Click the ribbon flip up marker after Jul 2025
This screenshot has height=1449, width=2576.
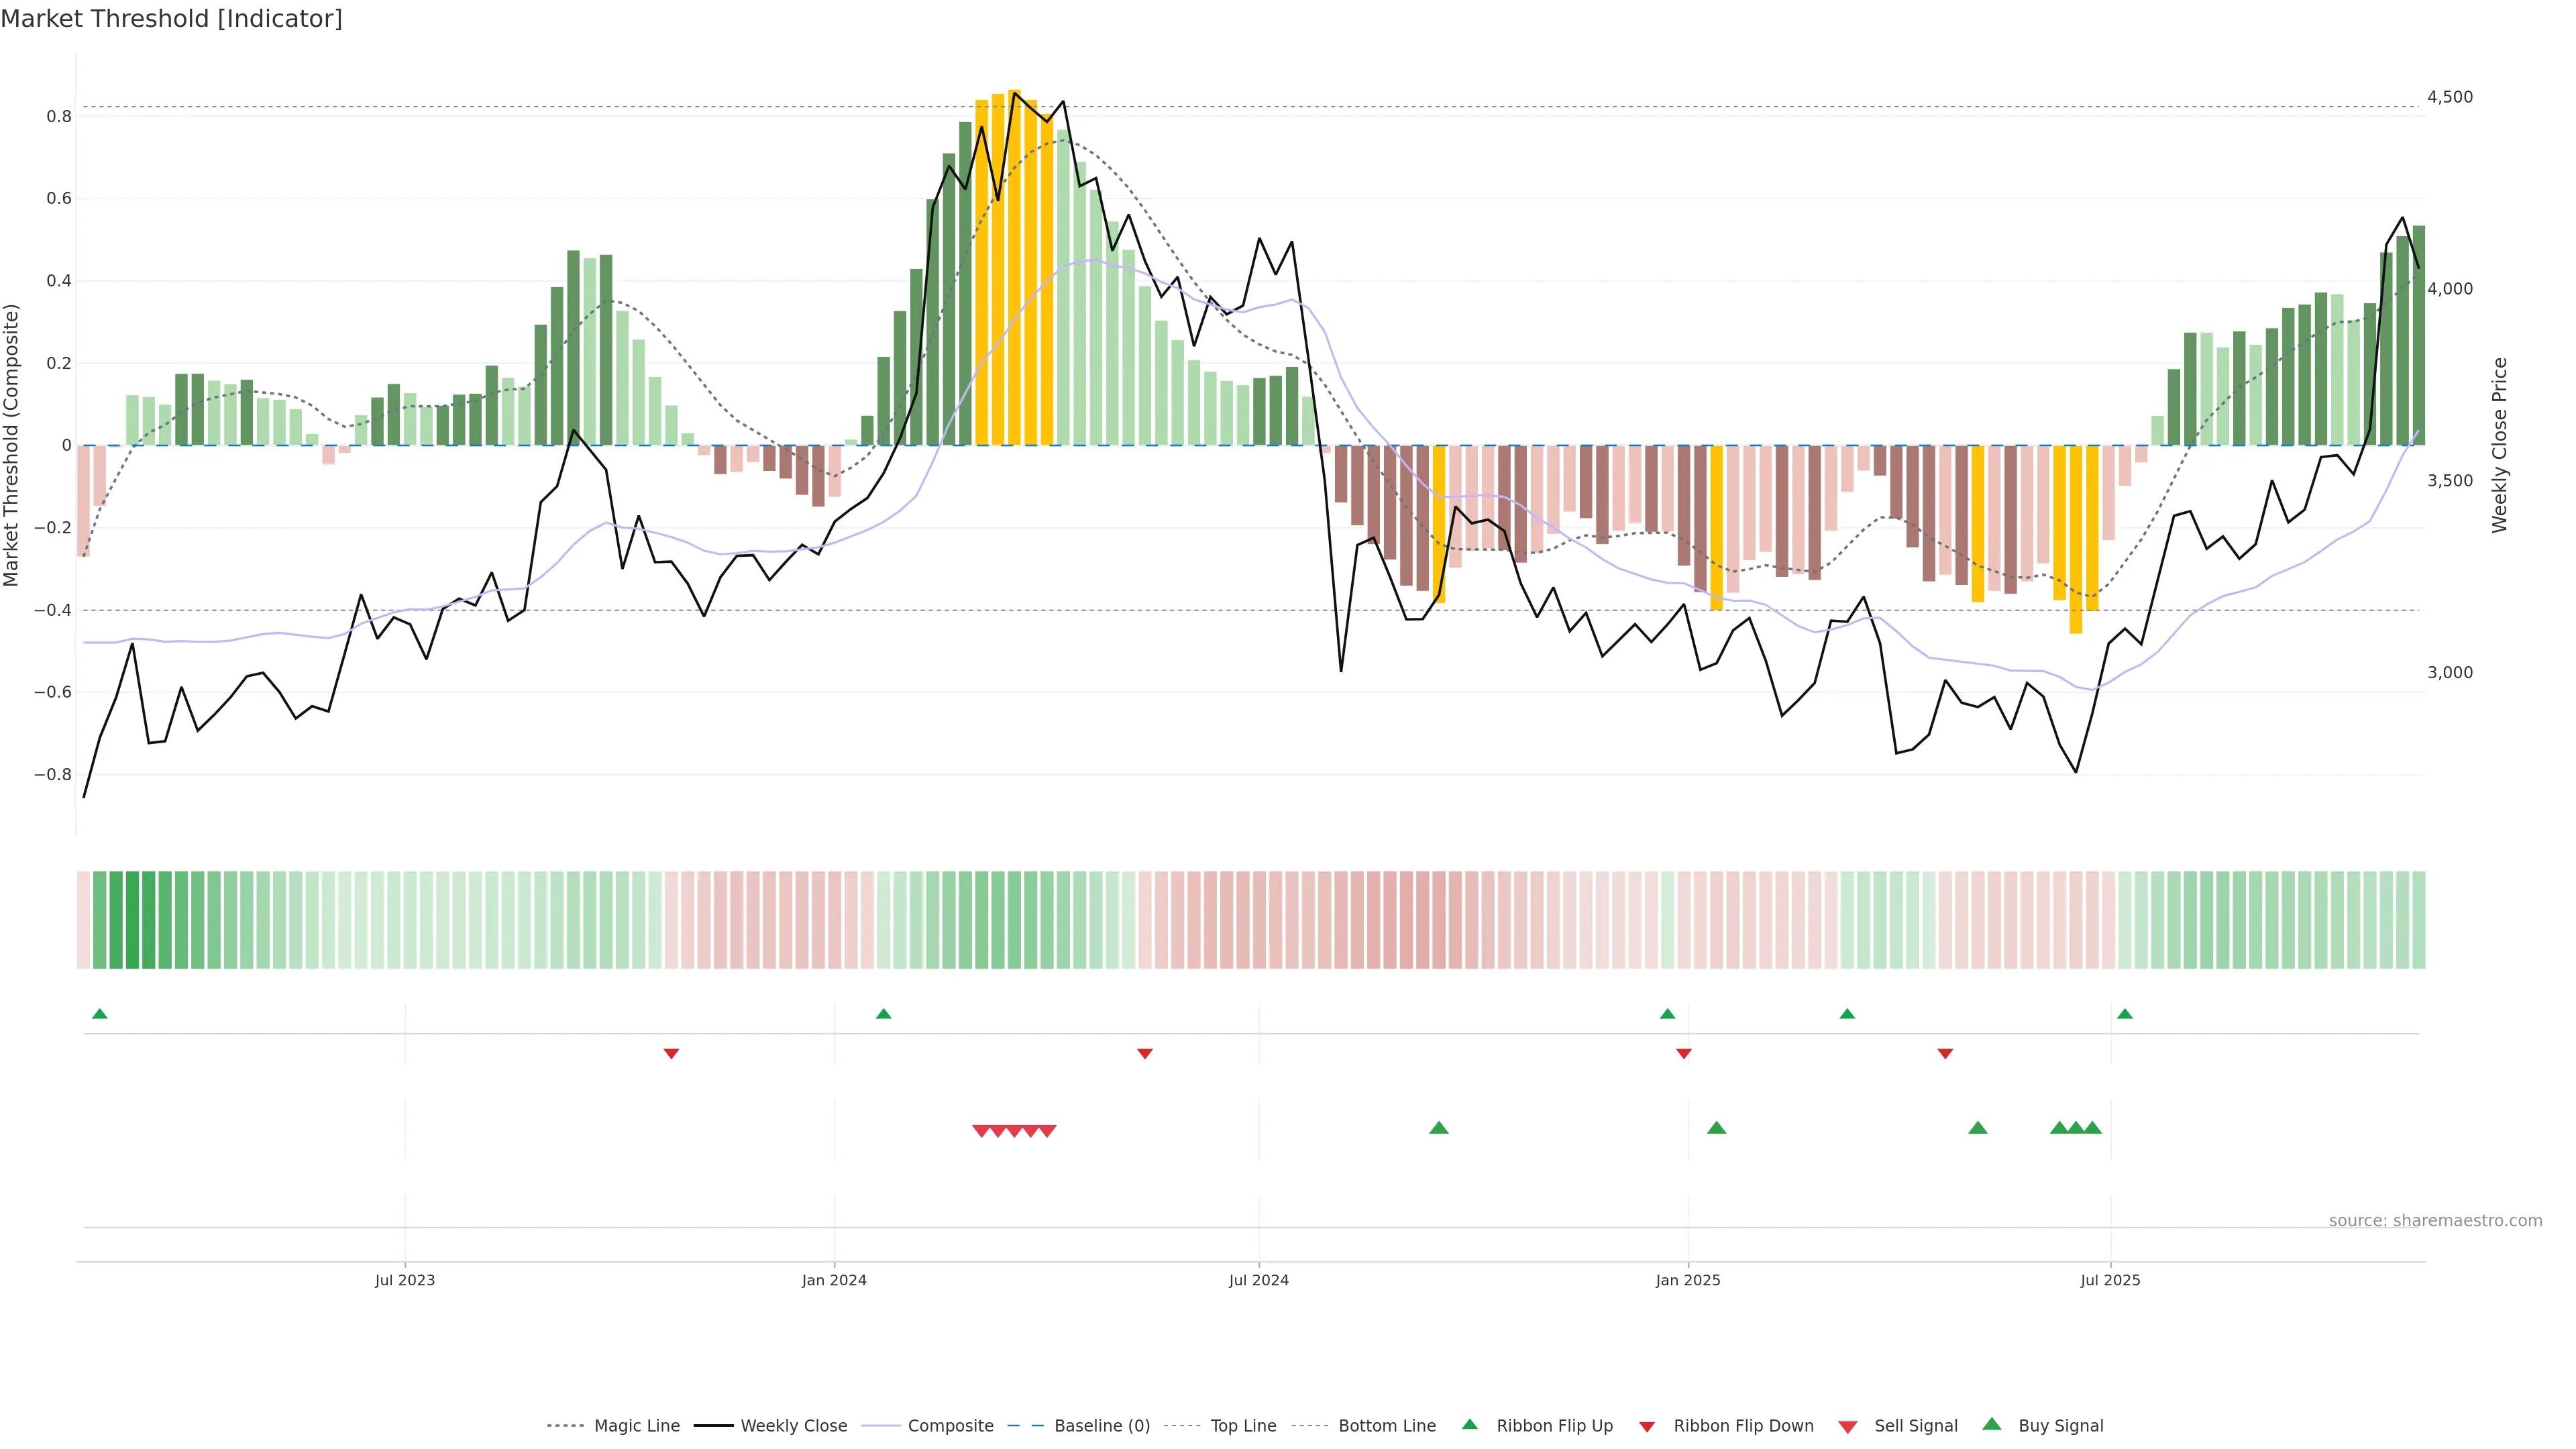pyautogui.click(x=2124, y=1014)
